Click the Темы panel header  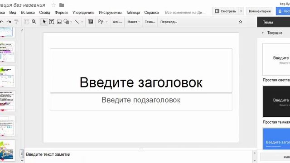(x=274, y=22)
